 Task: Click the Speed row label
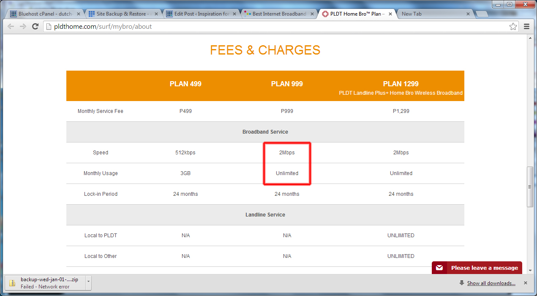point(101,153)
